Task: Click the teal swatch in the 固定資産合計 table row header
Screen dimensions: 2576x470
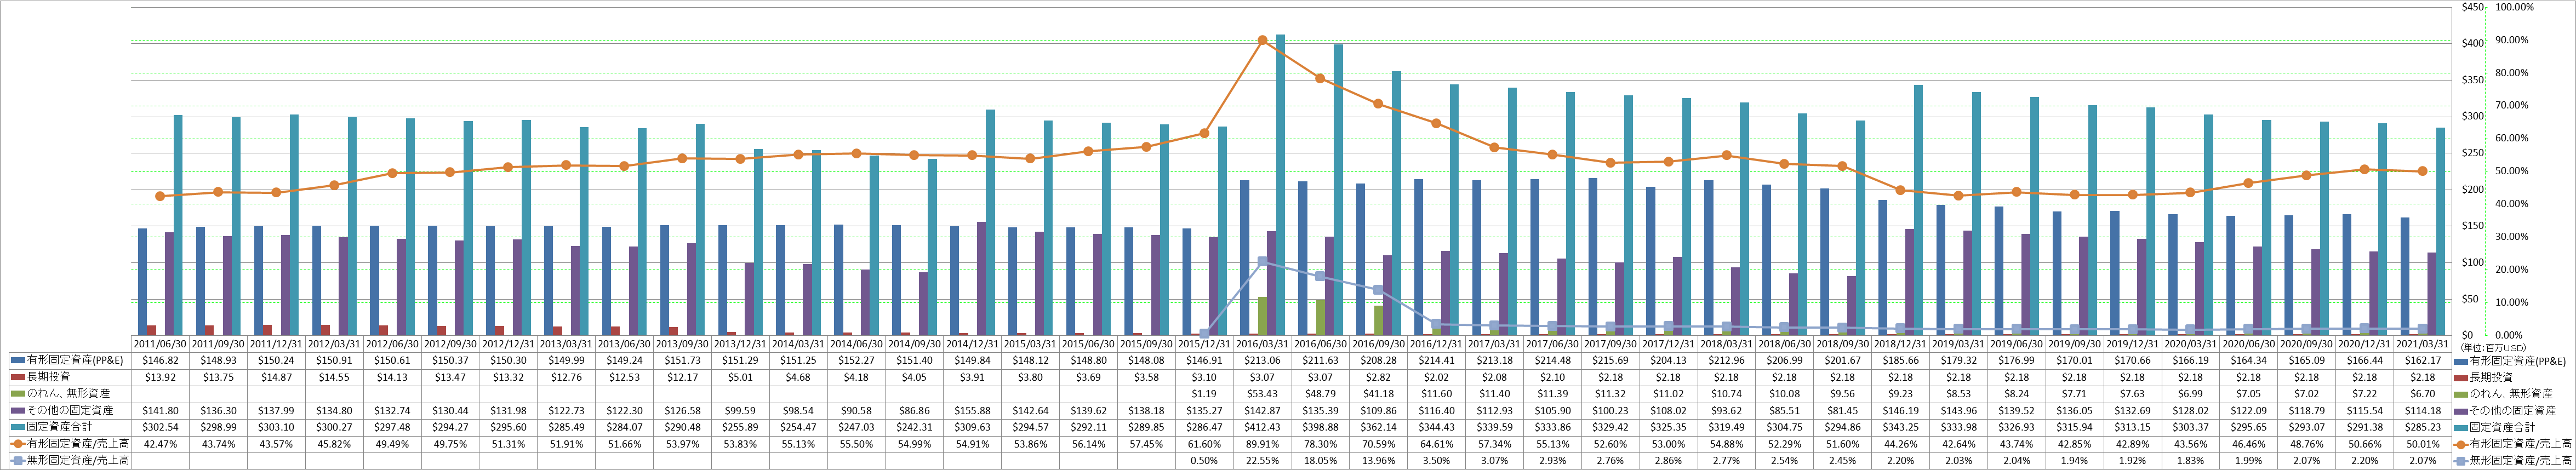Action: [x=18, y=427]
